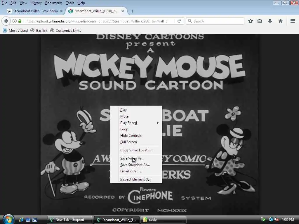
Task: Open the hamburger menu icon
Action: [293, 21]
